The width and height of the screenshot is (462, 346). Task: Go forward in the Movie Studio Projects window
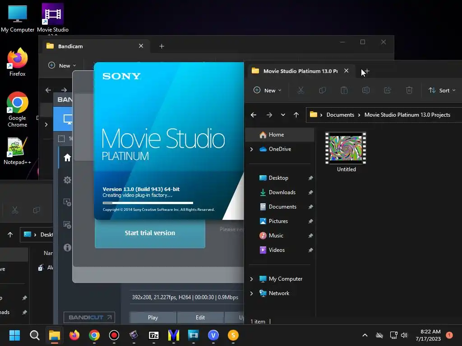tap(269, 115)
